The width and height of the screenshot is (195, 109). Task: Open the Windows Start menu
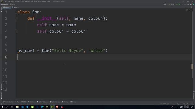2,107
